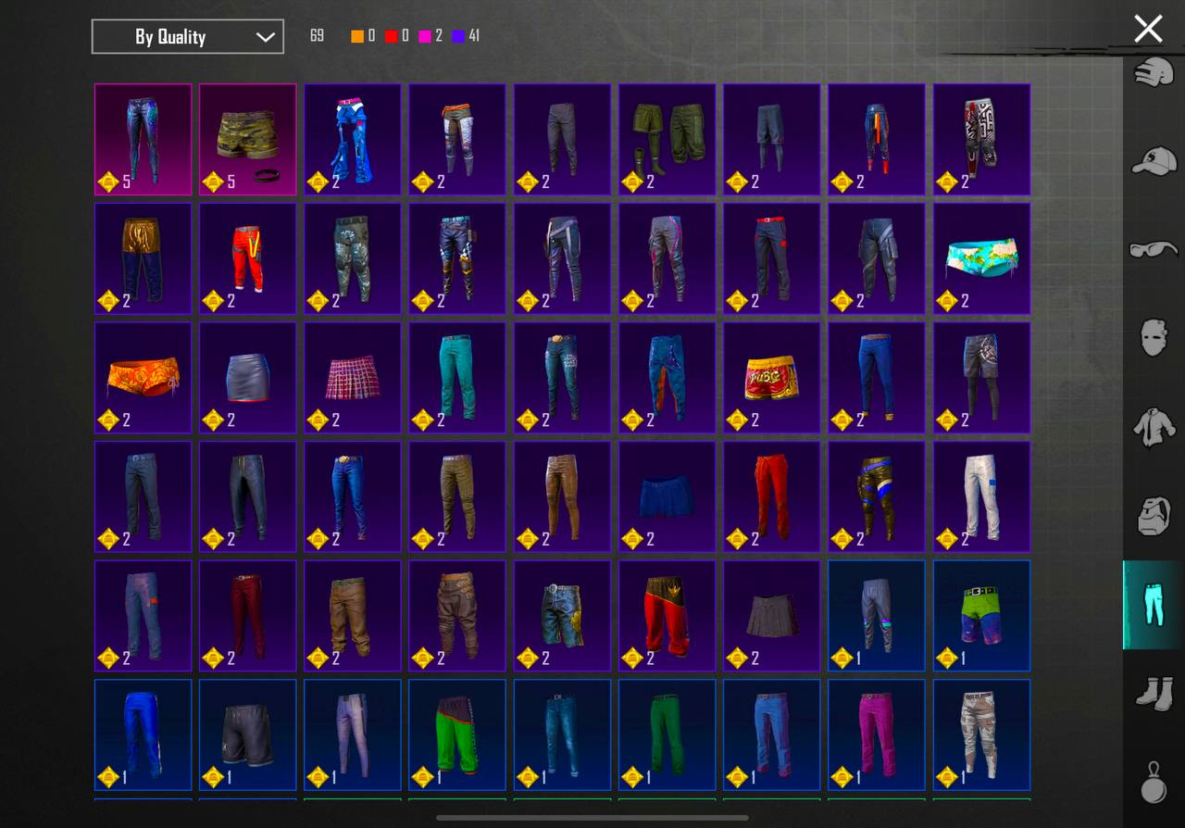1185x828 pixels.
Task: Select the magenta pink pants
Action: (876, 734)
